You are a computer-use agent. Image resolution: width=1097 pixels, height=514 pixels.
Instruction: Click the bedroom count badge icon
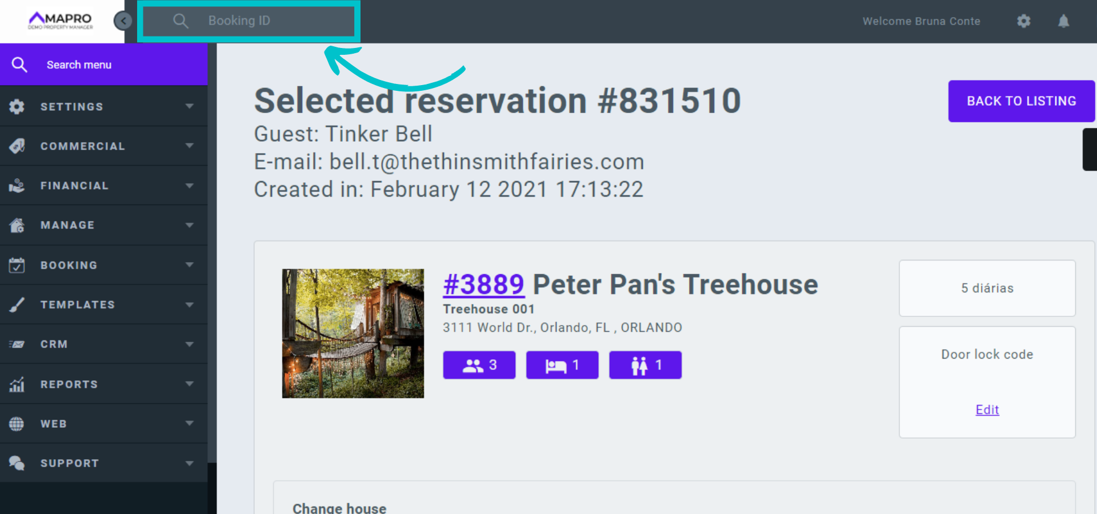555,366
